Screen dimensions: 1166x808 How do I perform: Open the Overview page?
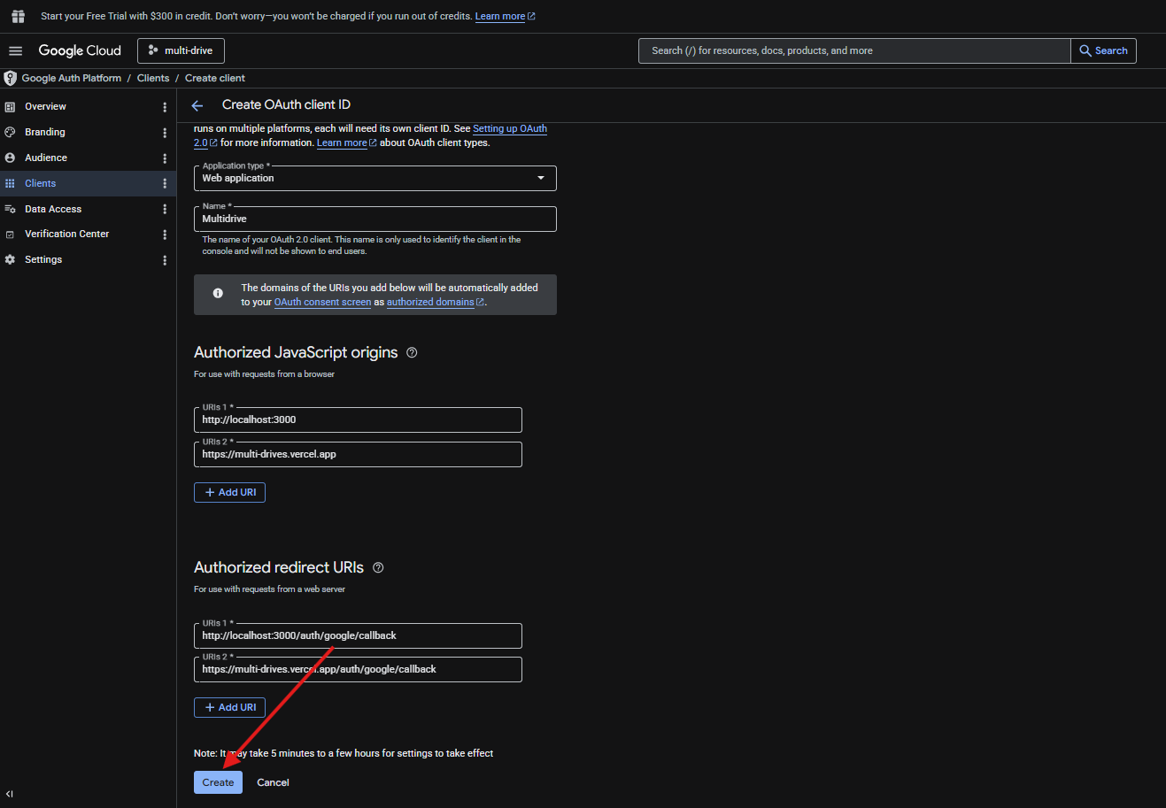pos(45,106)
